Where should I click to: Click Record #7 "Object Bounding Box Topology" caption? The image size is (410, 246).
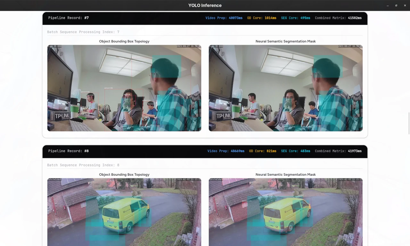124,41
